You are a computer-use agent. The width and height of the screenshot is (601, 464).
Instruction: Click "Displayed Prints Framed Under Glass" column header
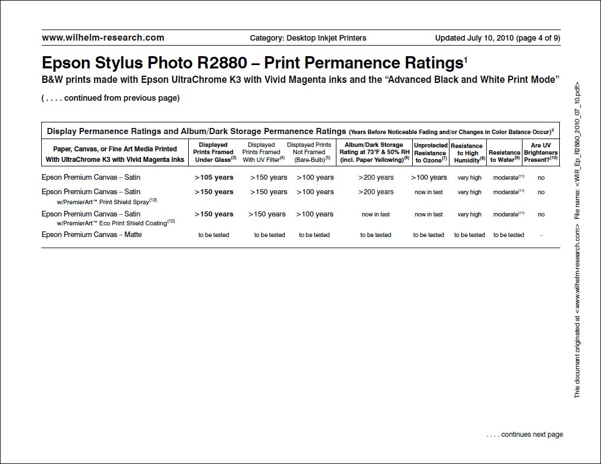point(214,152)
